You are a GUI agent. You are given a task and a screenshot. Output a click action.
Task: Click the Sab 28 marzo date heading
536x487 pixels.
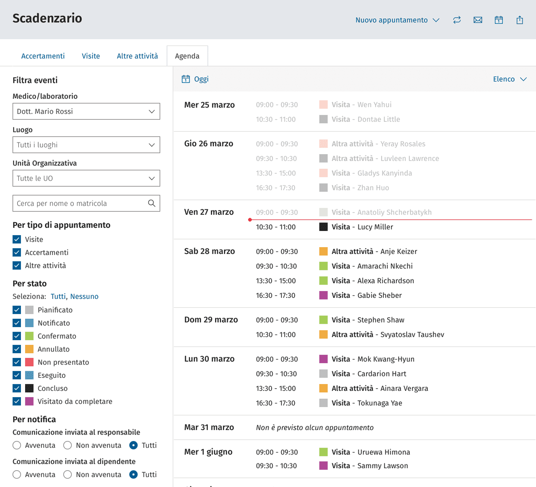click(209, 251)
